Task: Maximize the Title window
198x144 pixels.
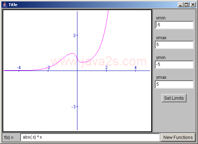Action: coord(186,5)
